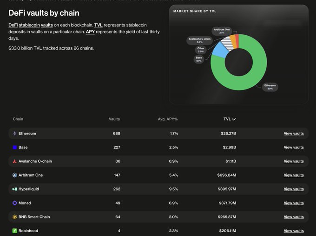Click the underlined APY term in description
Screen dimensions: 316x236
[90, 32]
